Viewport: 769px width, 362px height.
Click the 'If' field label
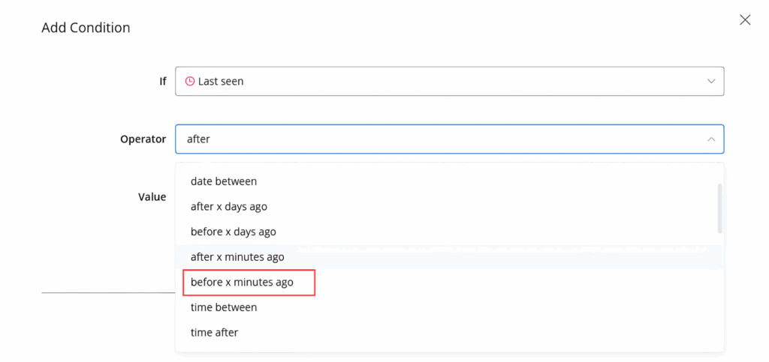point(162,81)
